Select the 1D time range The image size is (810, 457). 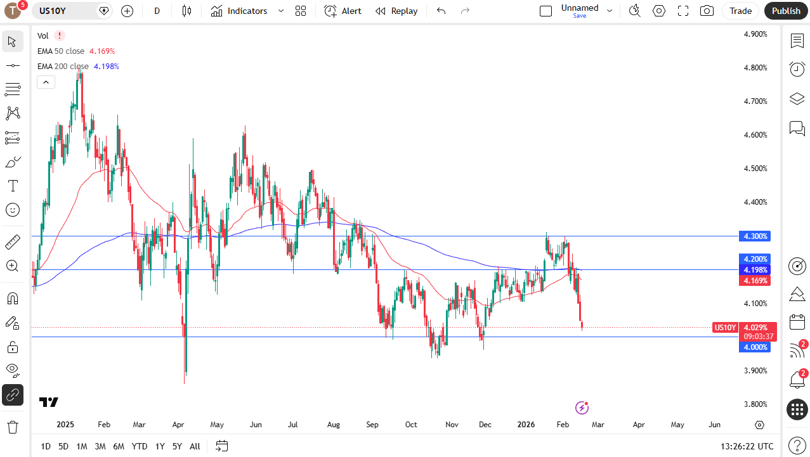tap(46, 446)
